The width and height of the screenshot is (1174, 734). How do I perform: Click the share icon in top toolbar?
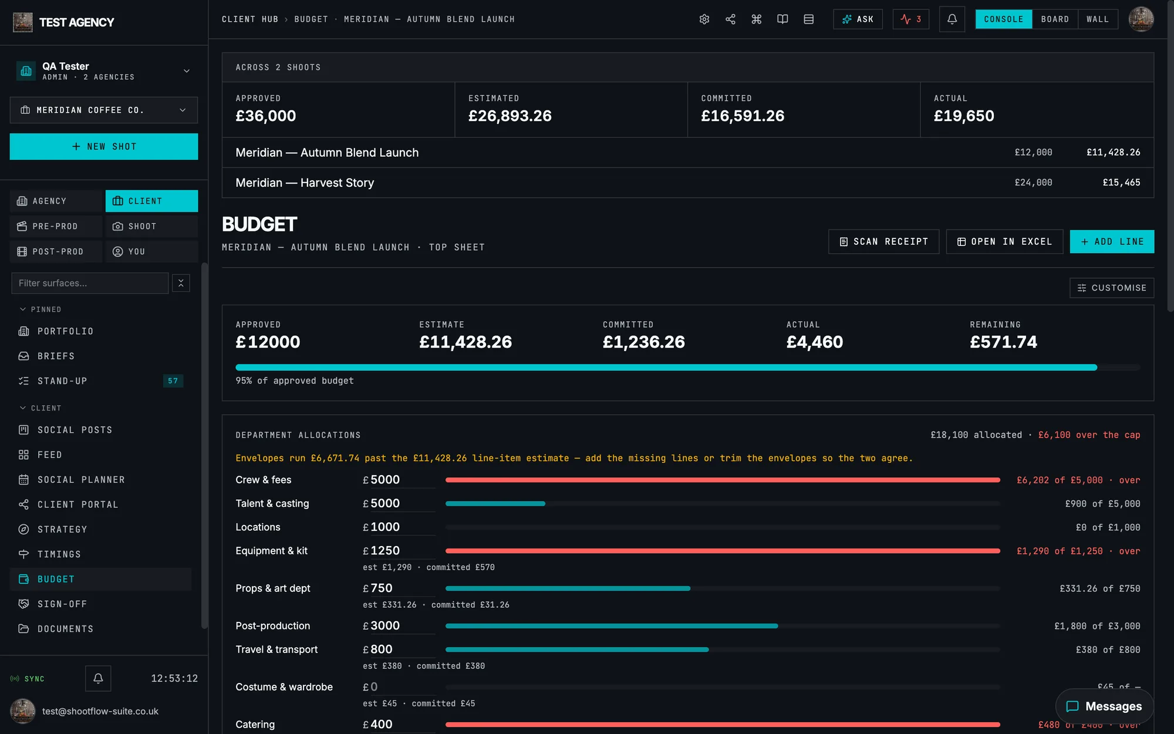tap(730, 19)
